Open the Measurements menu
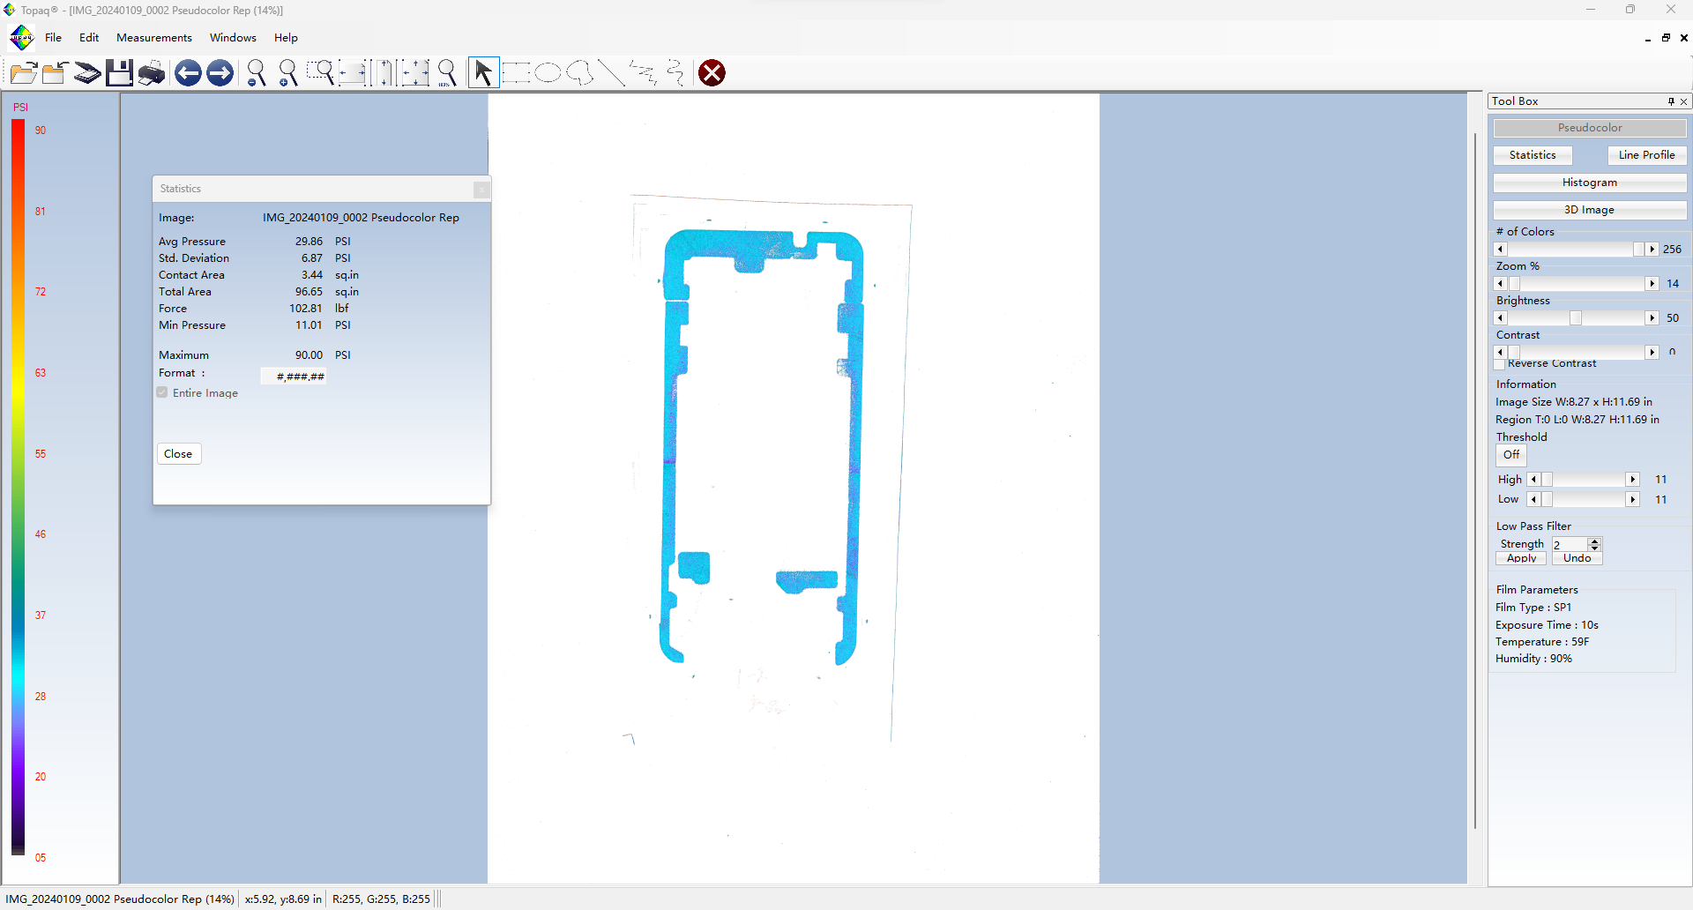 153,38
